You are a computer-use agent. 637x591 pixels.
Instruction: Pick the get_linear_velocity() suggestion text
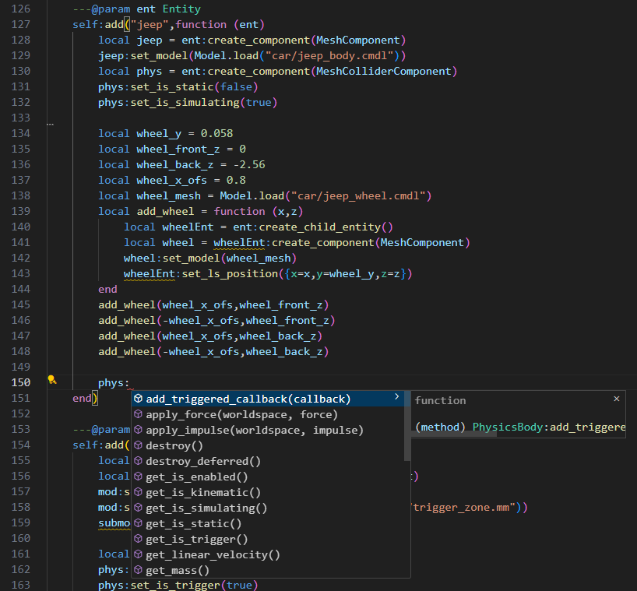click(213, 555)
